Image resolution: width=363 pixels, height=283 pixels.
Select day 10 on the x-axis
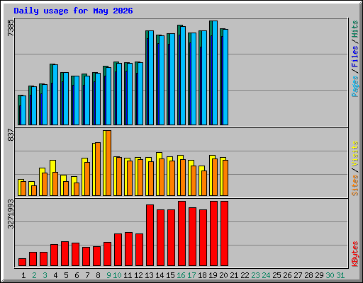[x=117, y=275]
